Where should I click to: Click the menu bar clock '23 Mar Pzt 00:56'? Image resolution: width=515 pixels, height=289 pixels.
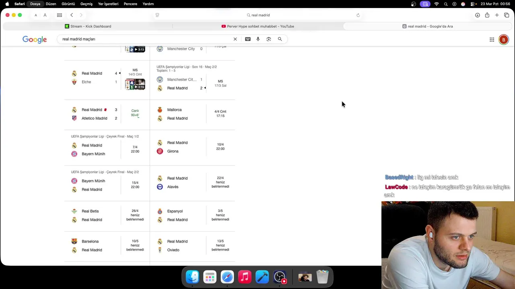(495, 4)
